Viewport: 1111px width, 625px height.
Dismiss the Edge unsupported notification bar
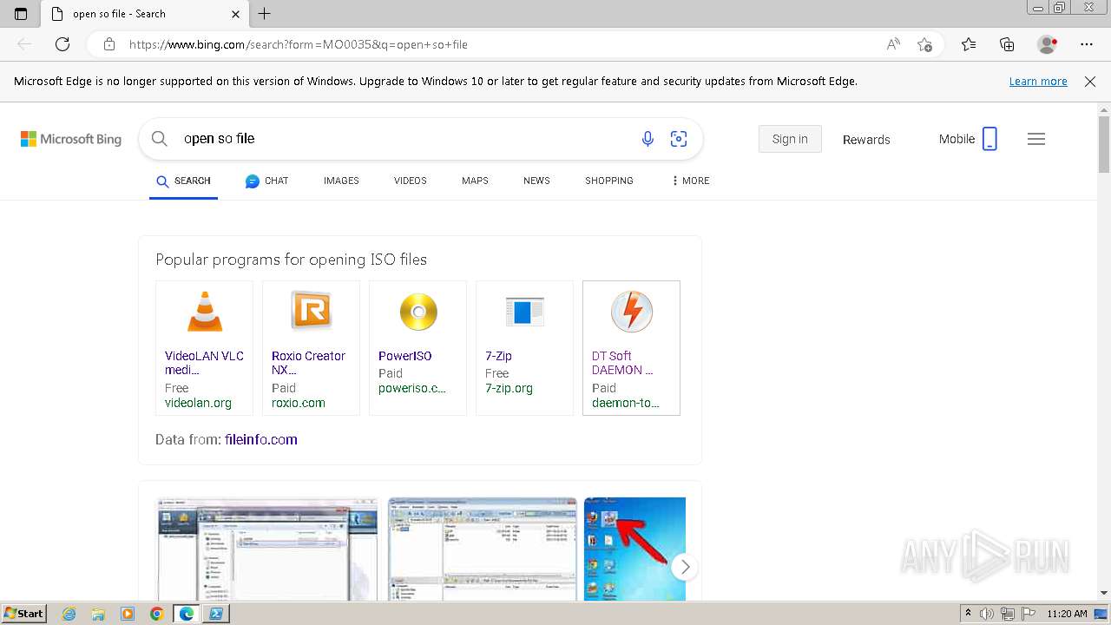coord(1090,82)
